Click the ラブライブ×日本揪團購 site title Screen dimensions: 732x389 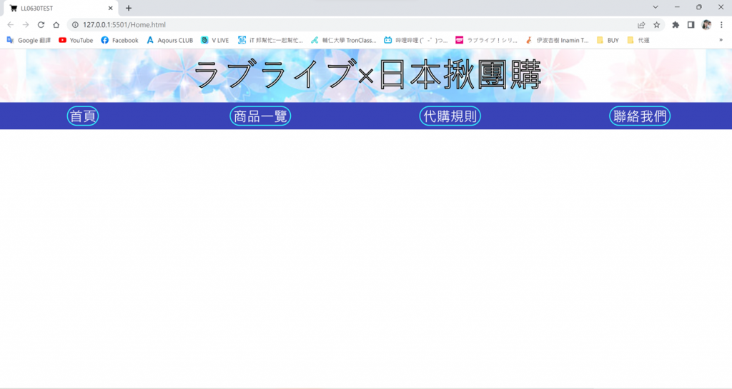(x=367, y=74)
